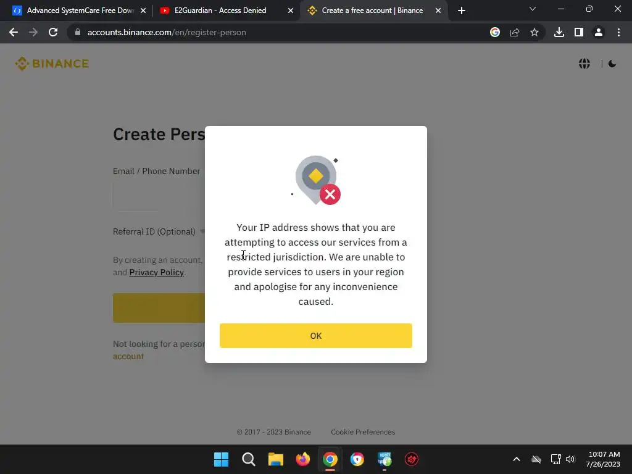Close the Binance tab

438,10
